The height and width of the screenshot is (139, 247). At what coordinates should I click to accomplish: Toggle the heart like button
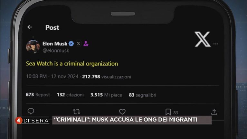coord(122,112)
